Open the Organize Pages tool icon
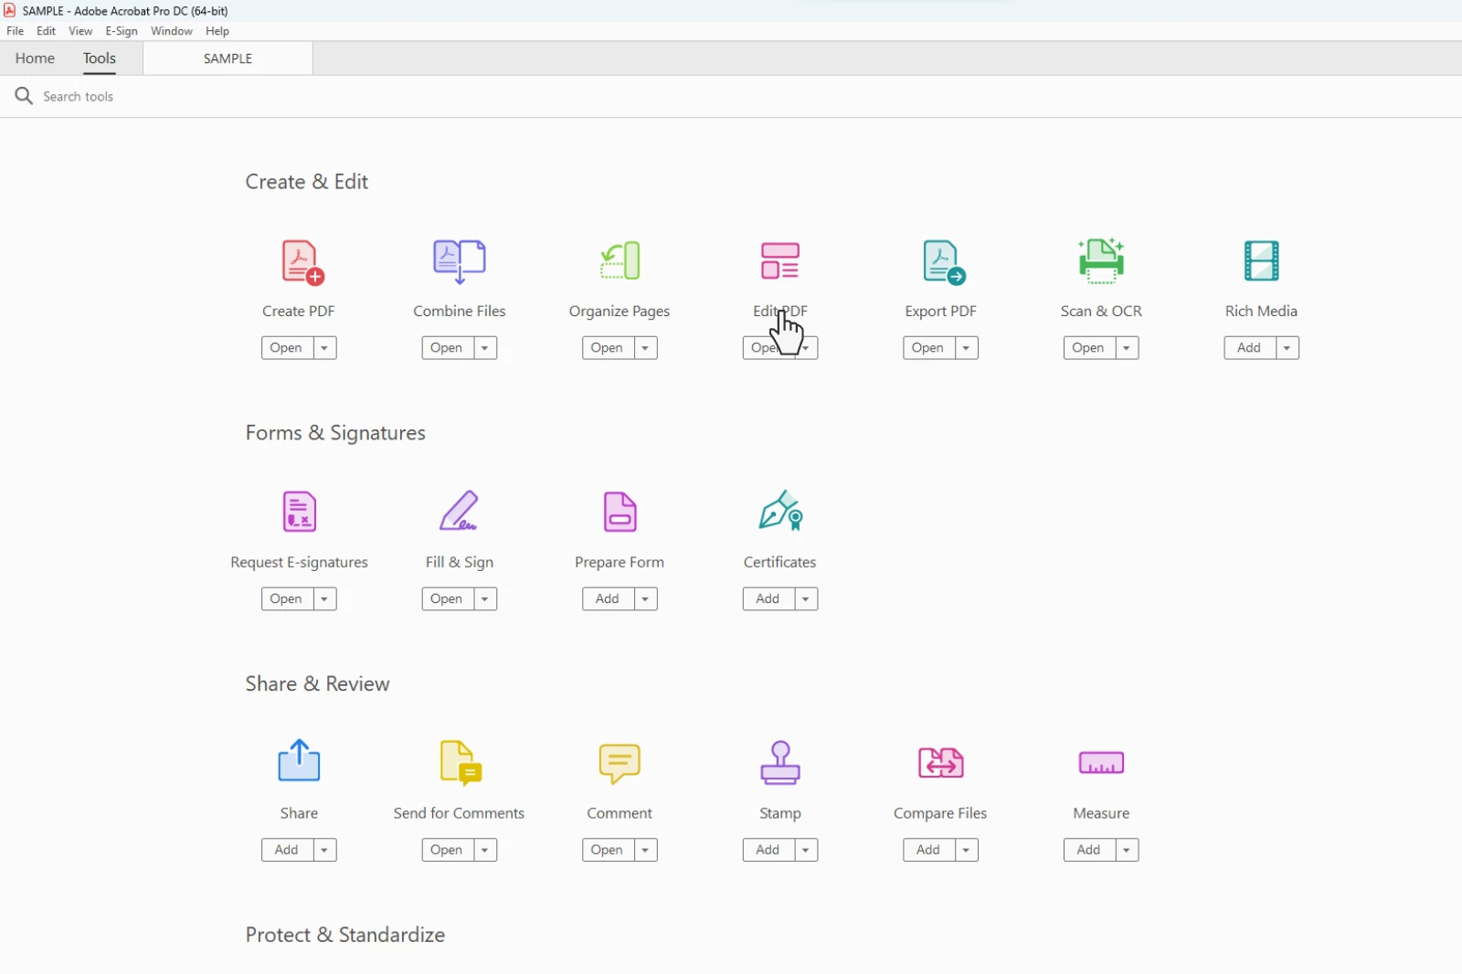The width and height of the screenshot is (1462, 974). coord(620,261)
